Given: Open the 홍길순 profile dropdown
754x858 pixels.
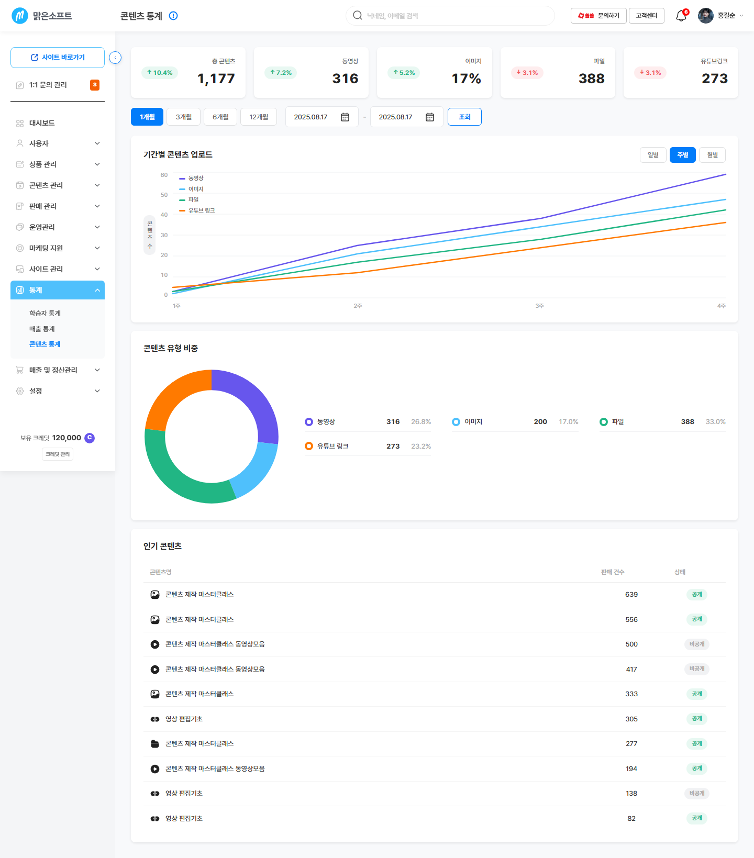Looking at the screenshot, I should 721,16.
